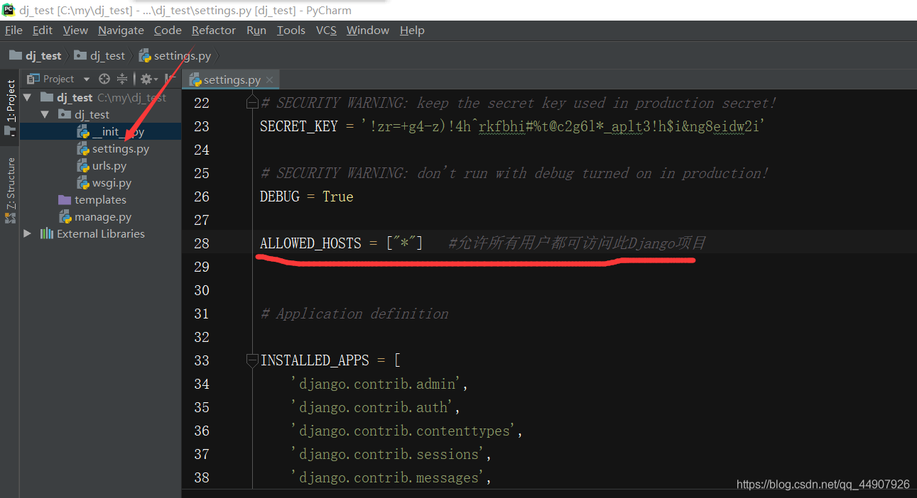
Task: Expand External Libraries node
Action: (x=27, y=233)
